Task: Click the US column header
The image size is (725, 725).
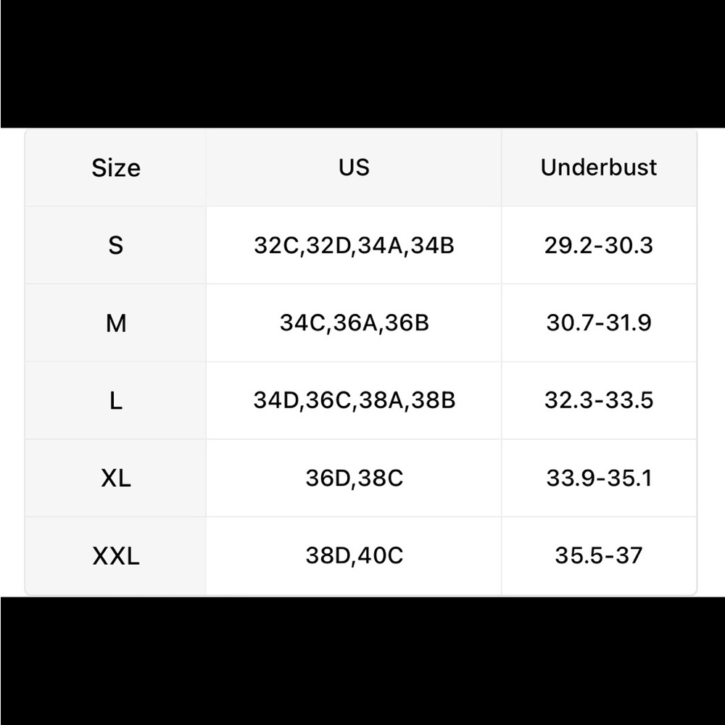Action: (x=354, y=167)
